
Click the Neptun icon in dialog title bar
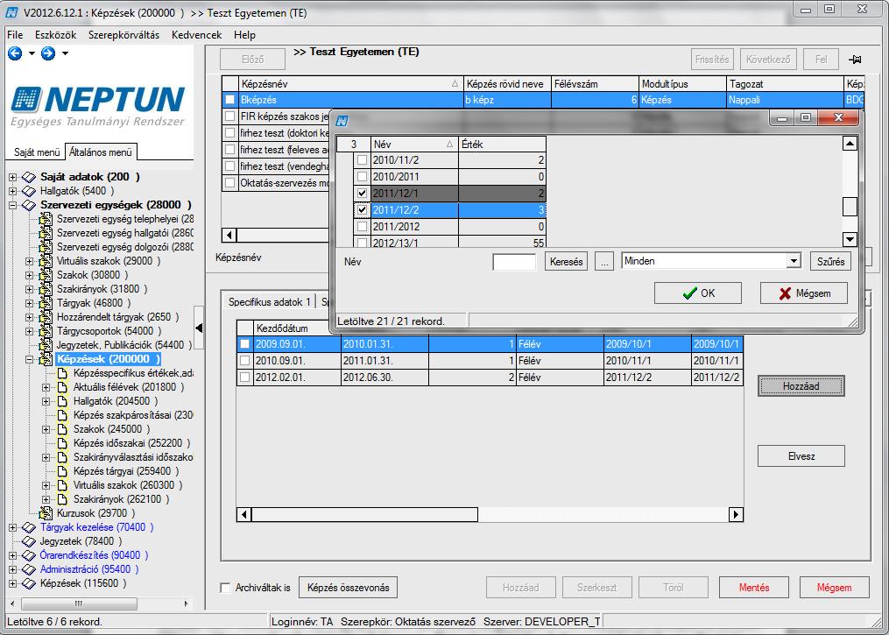tap(342, 121)
